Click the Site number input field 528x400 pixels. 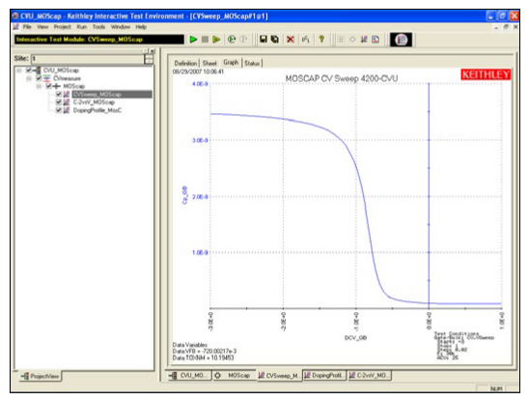88,59
